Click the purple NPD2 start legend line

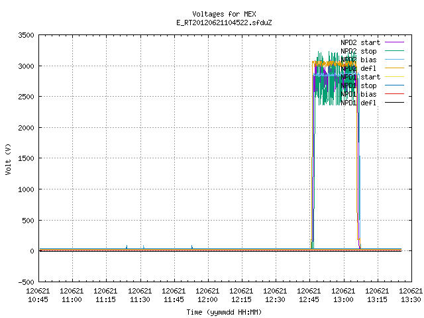coord(394,42)
